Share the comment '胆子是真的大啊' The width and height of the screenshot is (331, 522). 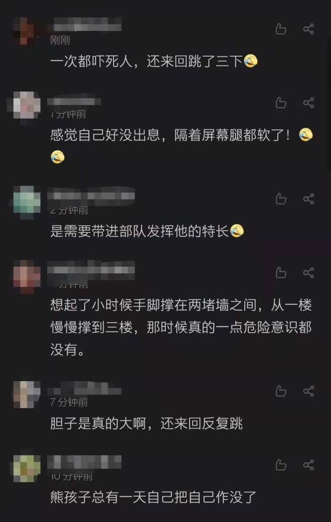click(309, 391)
